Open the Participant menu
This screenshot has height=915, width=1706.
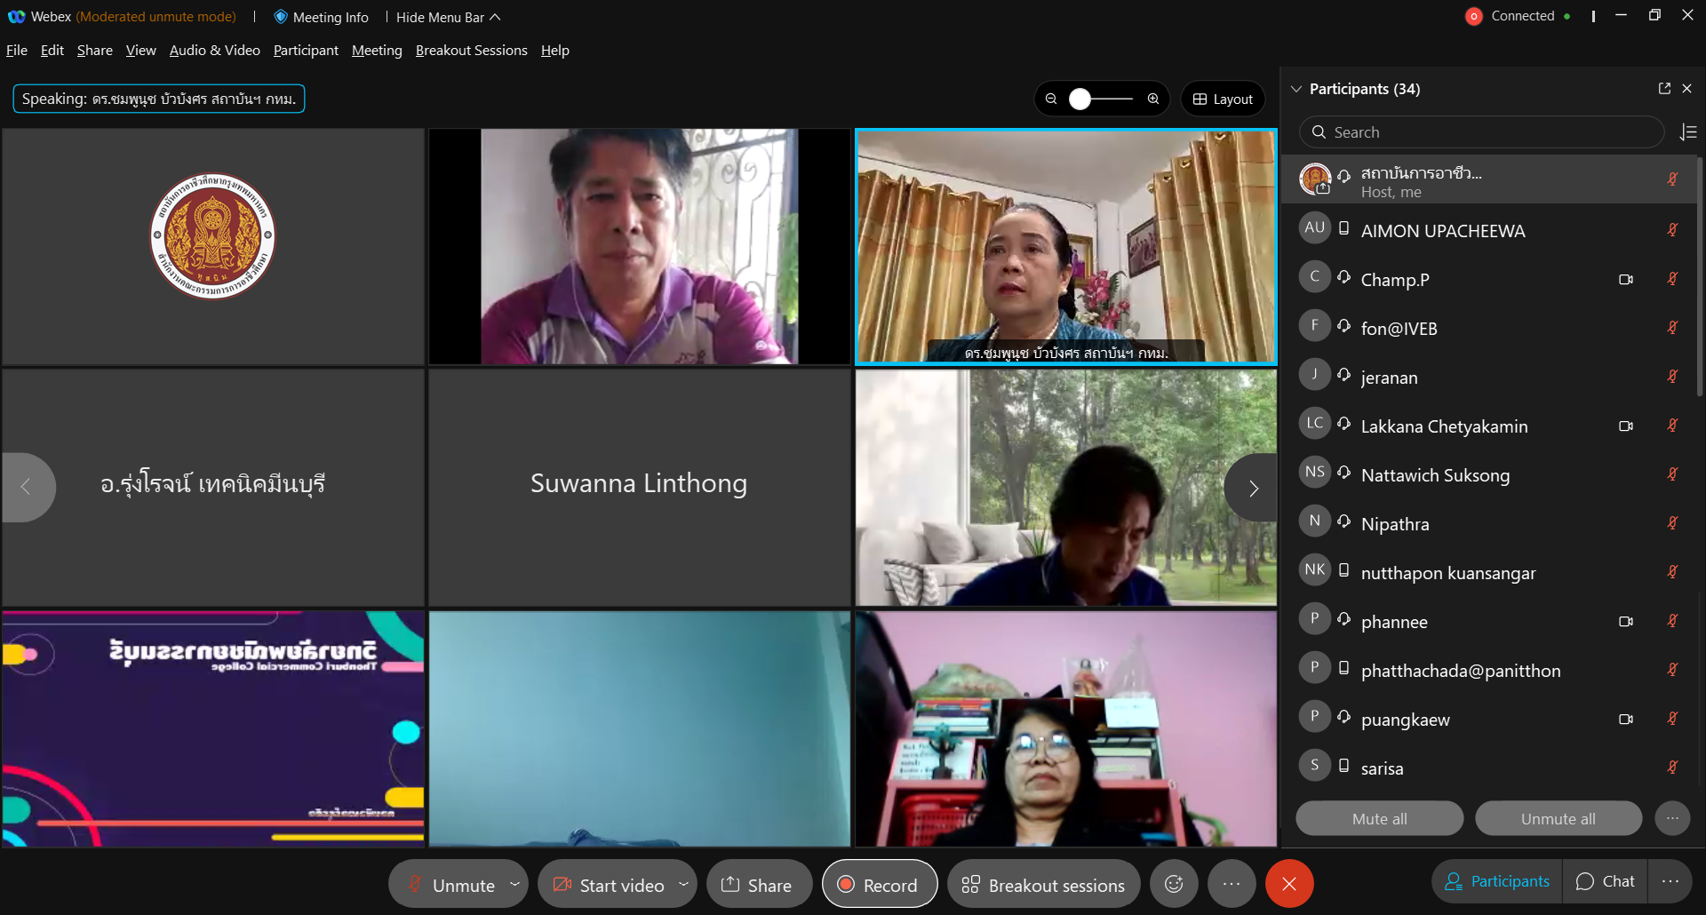[x=306, y=51]
